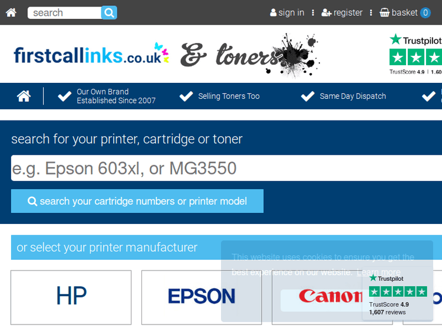Viewport: 442px width, 331px height.
Task: Click 1,607 reviews text in Trustpilot widget
Action: pyautogui.click(x=387, y=312)
